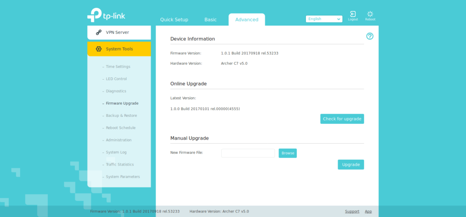466x217 pixels.
Task: Click the System Tools gear icon
Action: 98,49
